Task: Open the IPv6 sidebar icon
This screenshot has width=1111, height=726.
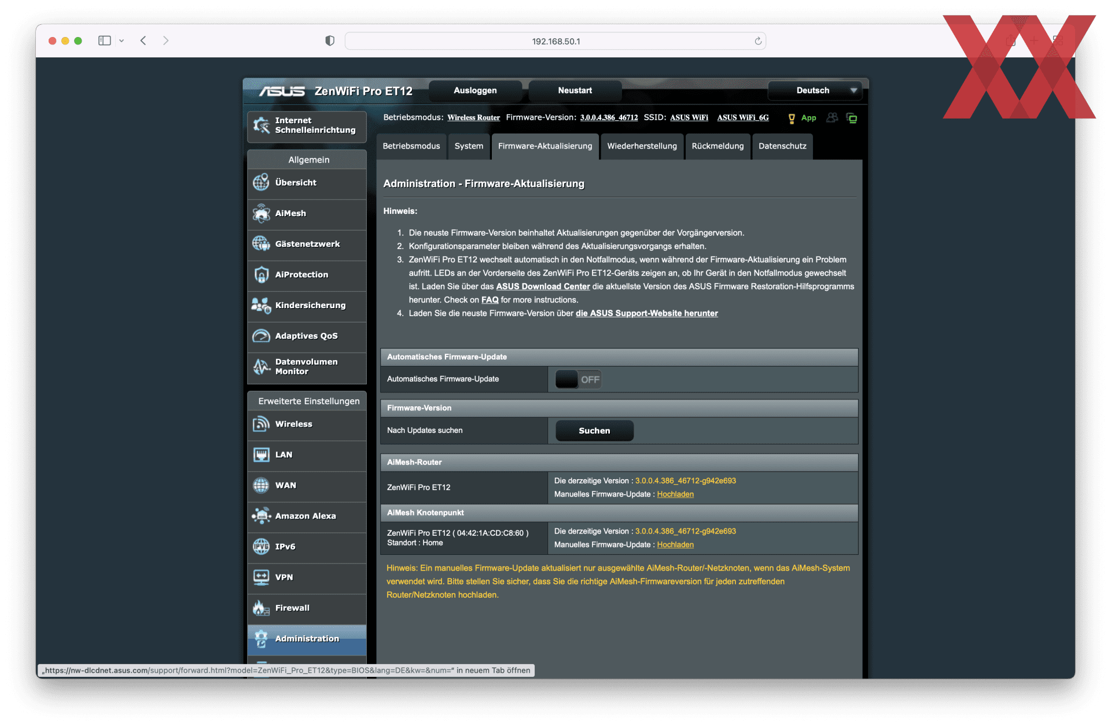Action: (261, 547)
